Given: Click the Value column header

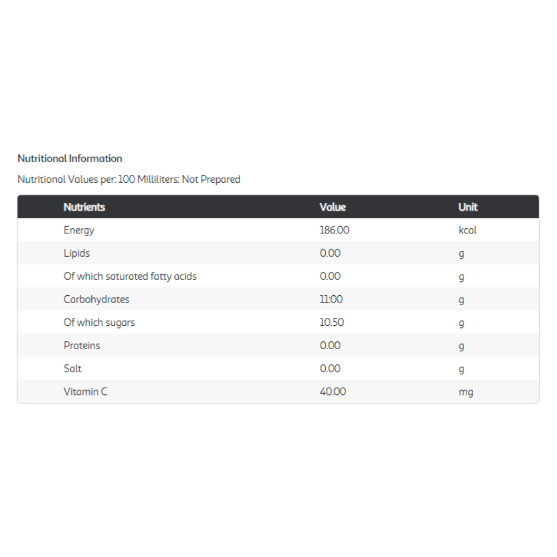Looking at the screenshot, I should tap(333, 207).
